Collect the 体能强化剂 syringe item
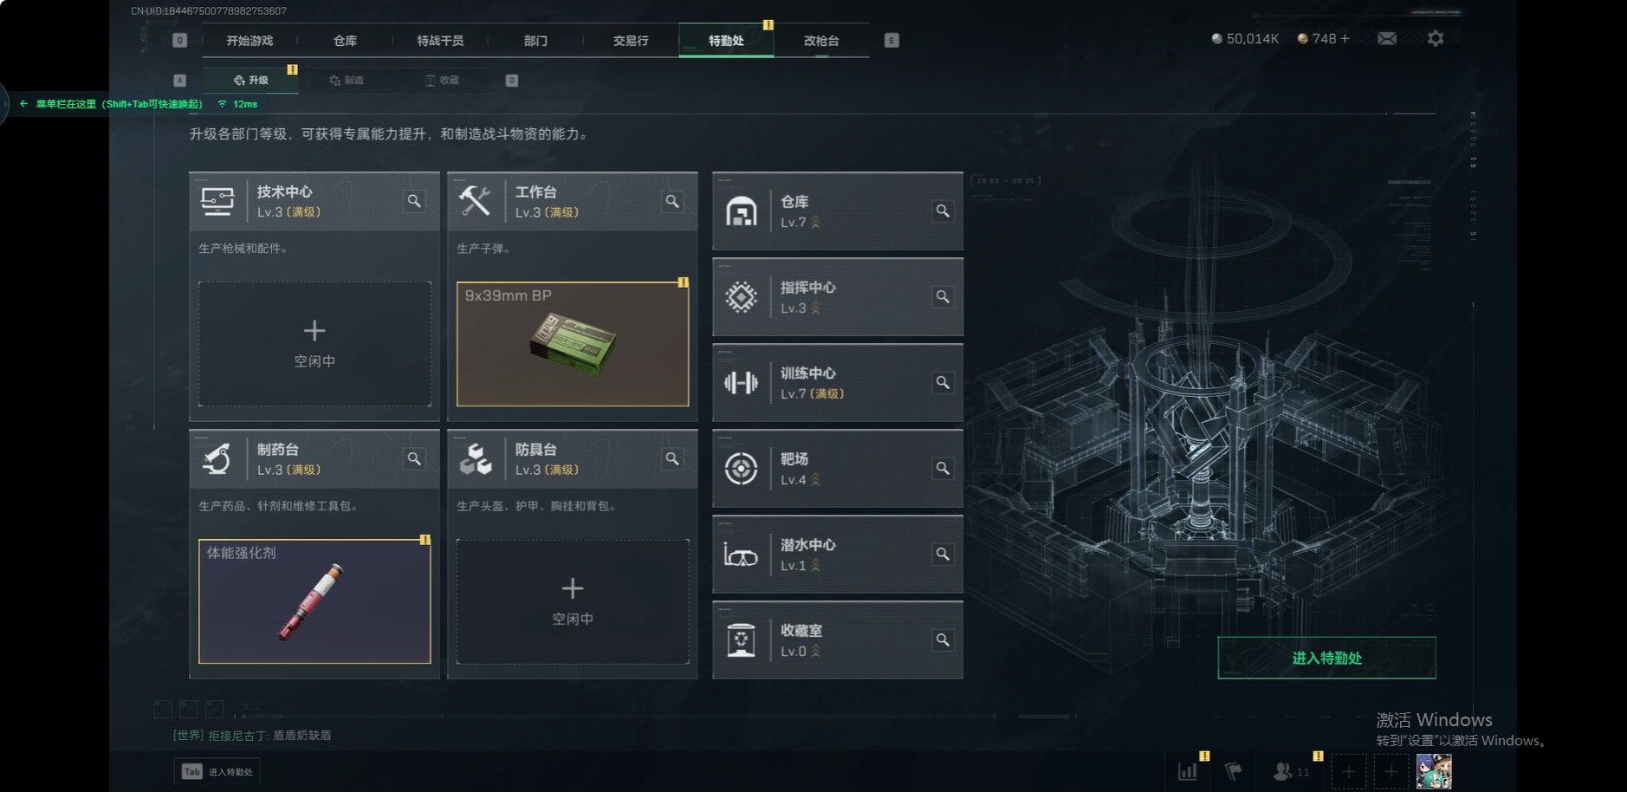Image resolution: width=1627 pixels, height=792 pixels. (x=314, y=601)
